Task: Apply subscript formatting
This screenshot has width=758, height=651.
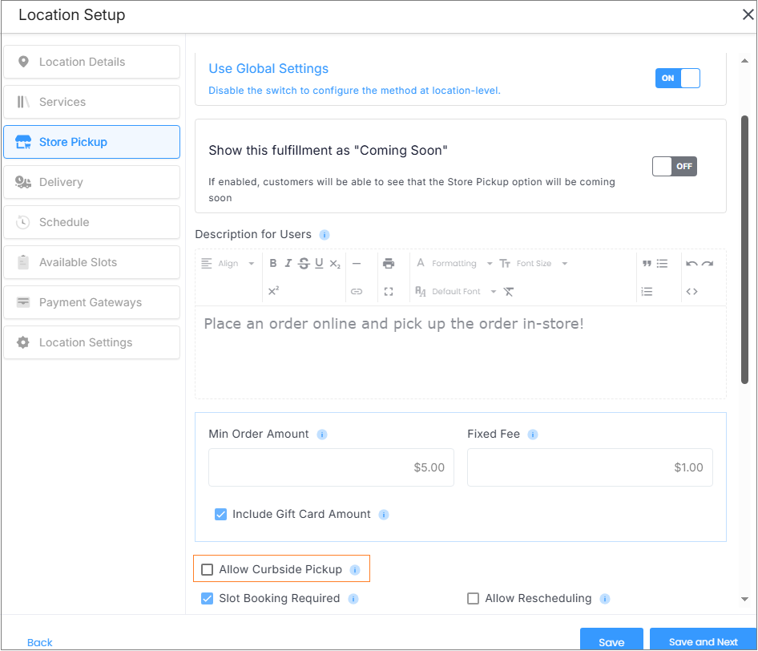Action: 335,264
